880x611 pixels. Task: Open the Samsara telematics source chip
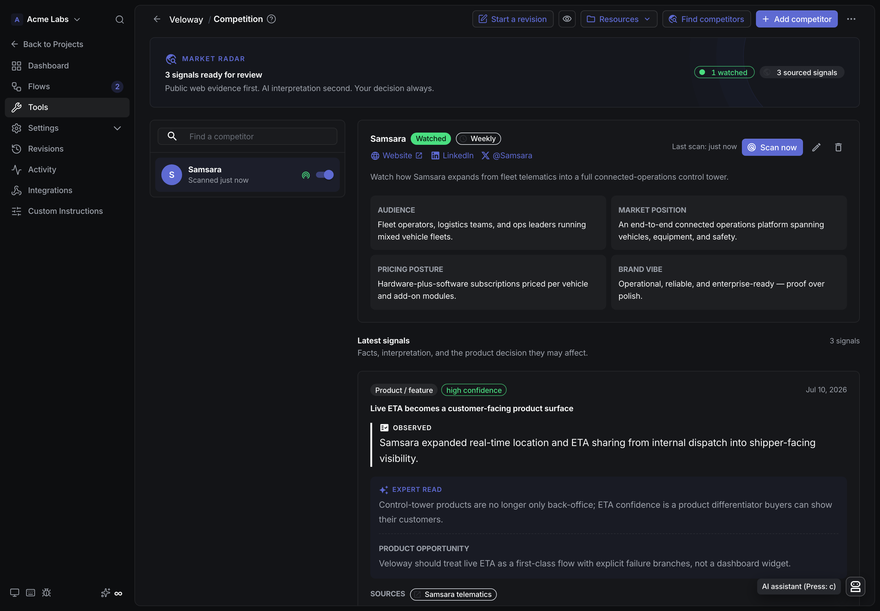point(453,594)
